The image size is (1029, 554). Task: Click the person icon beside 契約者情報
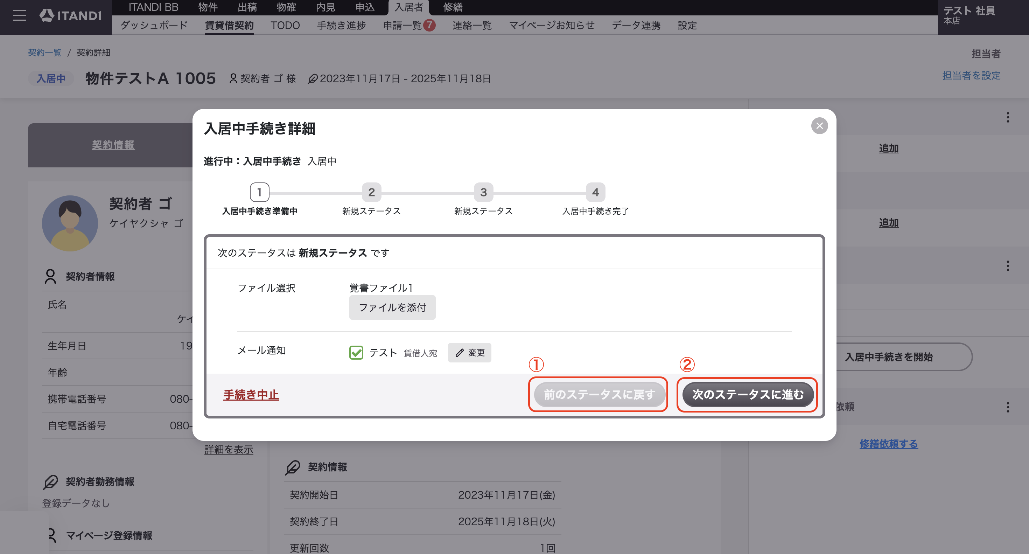pyautogui.click(x=50, y=276)
